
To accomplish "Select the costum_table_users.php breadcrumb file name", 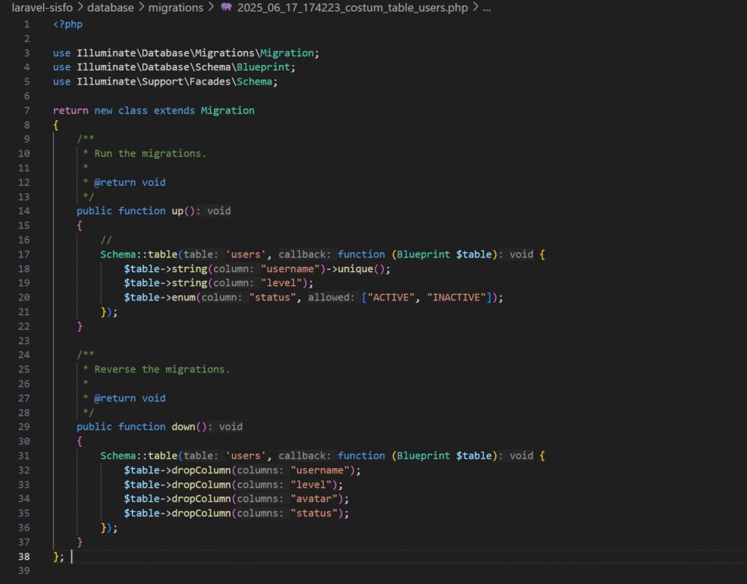I will point(352,8).
